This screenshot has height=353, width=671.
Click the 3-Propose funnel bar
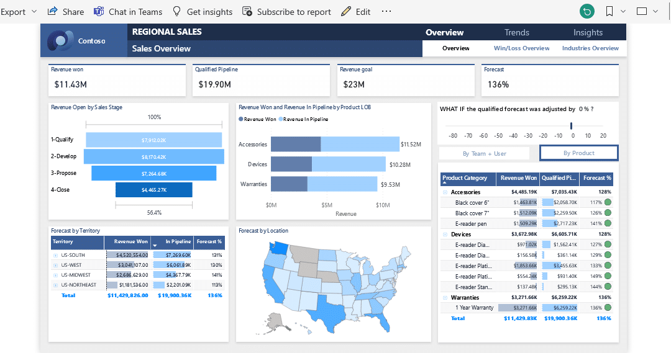coord(153,174)
